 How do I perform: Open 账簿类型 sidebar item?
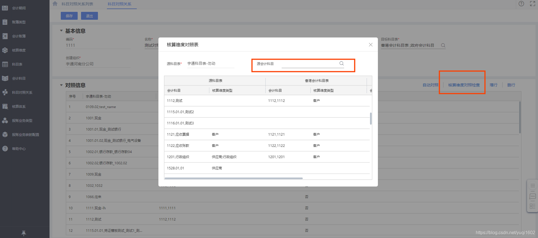pyautogui.click(x=19, y=22)
